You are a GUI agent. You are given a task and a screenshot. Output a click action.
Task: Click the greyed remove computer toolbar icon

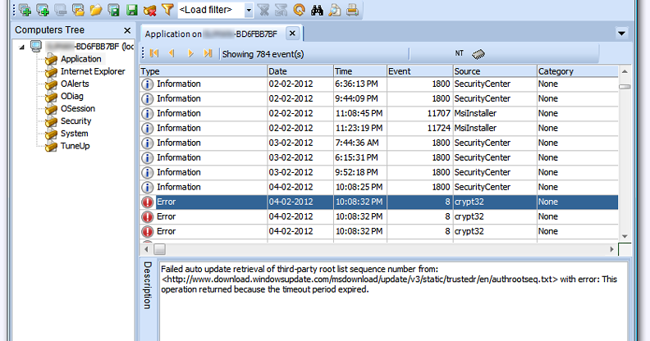(x=61, y=10)
